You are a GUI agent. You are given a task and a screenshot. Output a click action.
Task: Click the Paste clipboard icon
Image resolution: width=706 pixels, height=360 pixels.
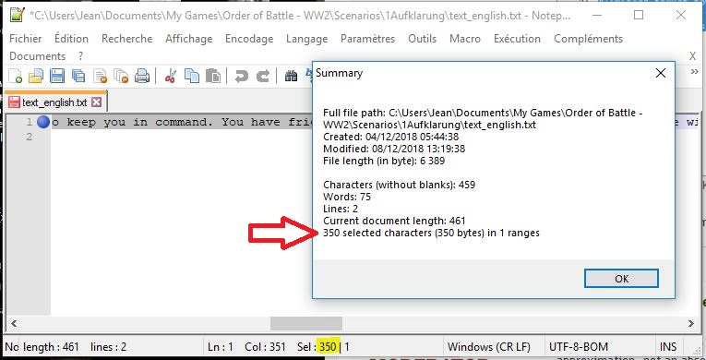pyautogui.click(x=212, y=76)
